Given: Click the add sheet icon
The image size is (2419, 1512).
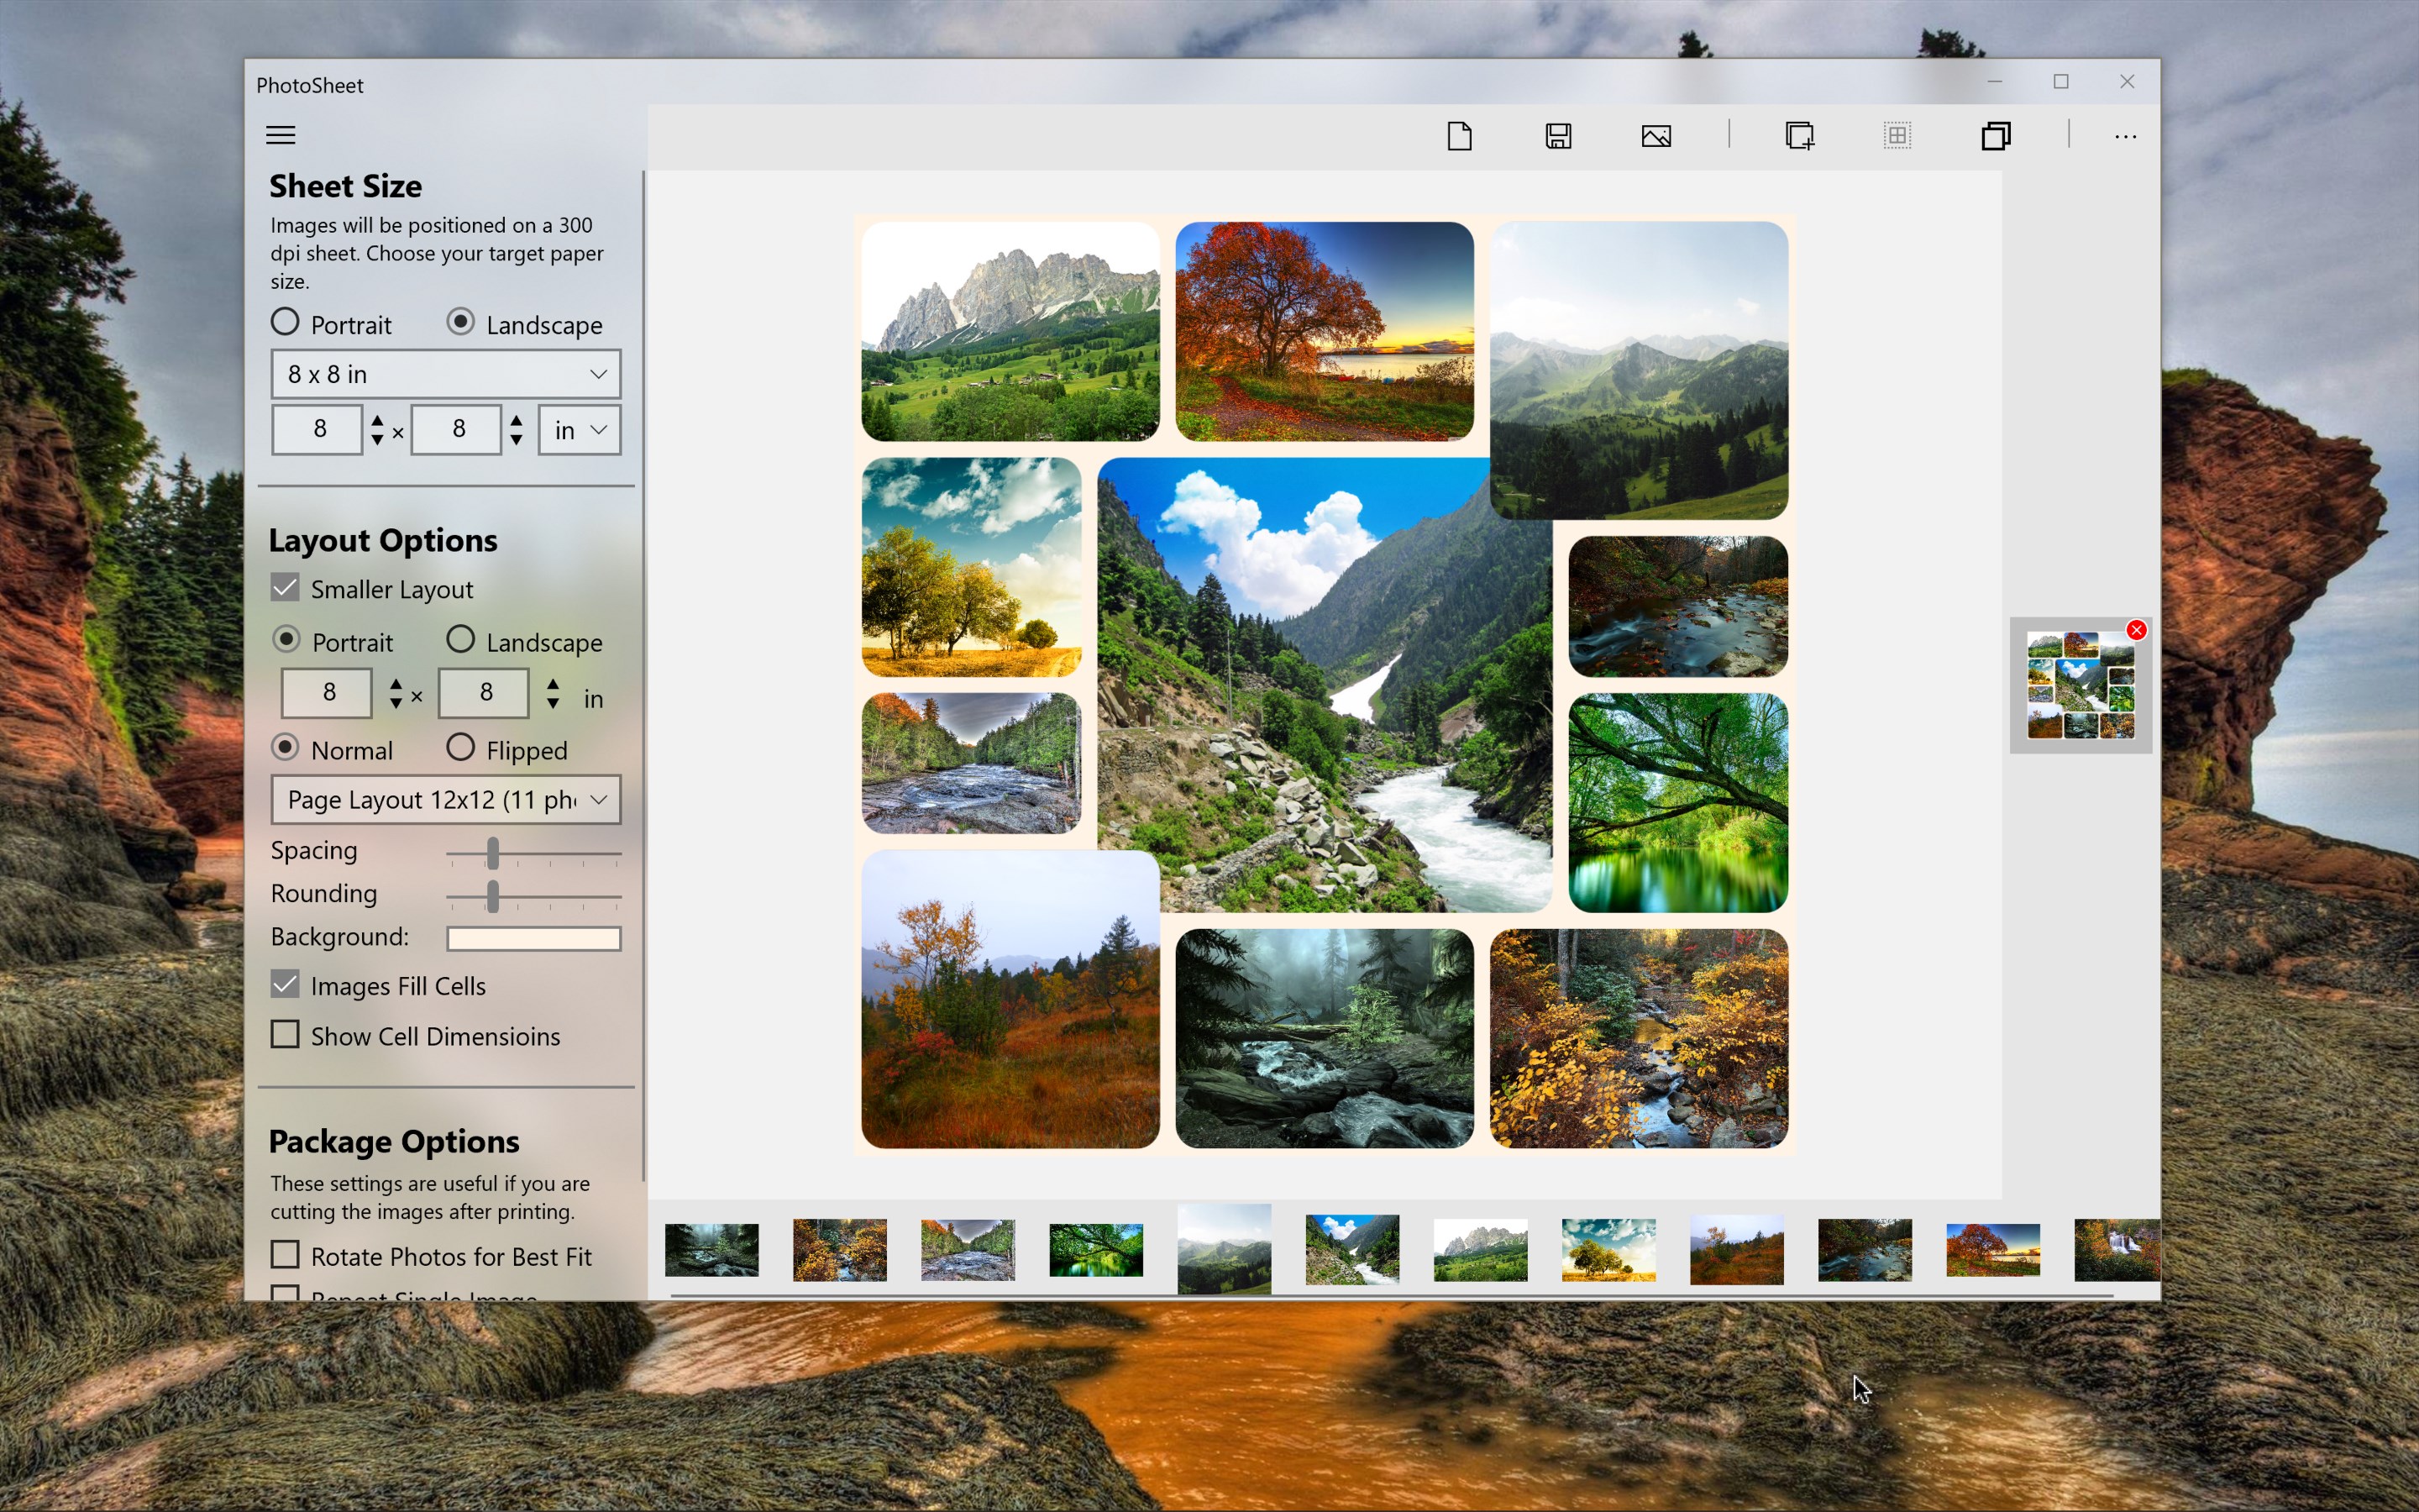Looking at the screenshot, I should 1799,135.
